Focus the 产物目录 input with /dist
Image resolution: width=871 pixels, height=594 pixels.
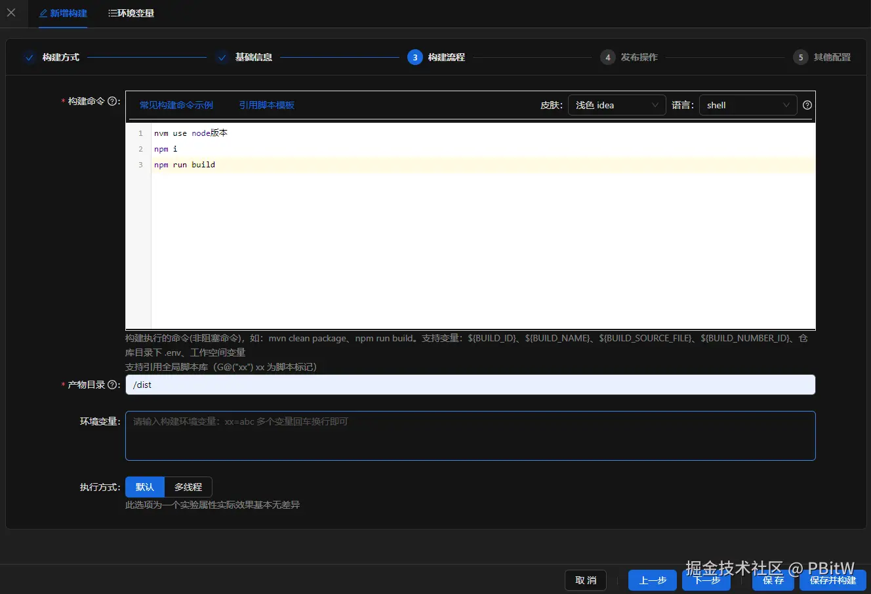pos(470,385)
